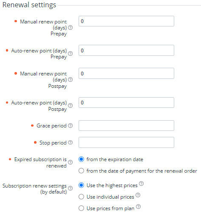This screenshot has width=201, height=214.
Task: Select from the expiration date option
Action: (81, 159)
